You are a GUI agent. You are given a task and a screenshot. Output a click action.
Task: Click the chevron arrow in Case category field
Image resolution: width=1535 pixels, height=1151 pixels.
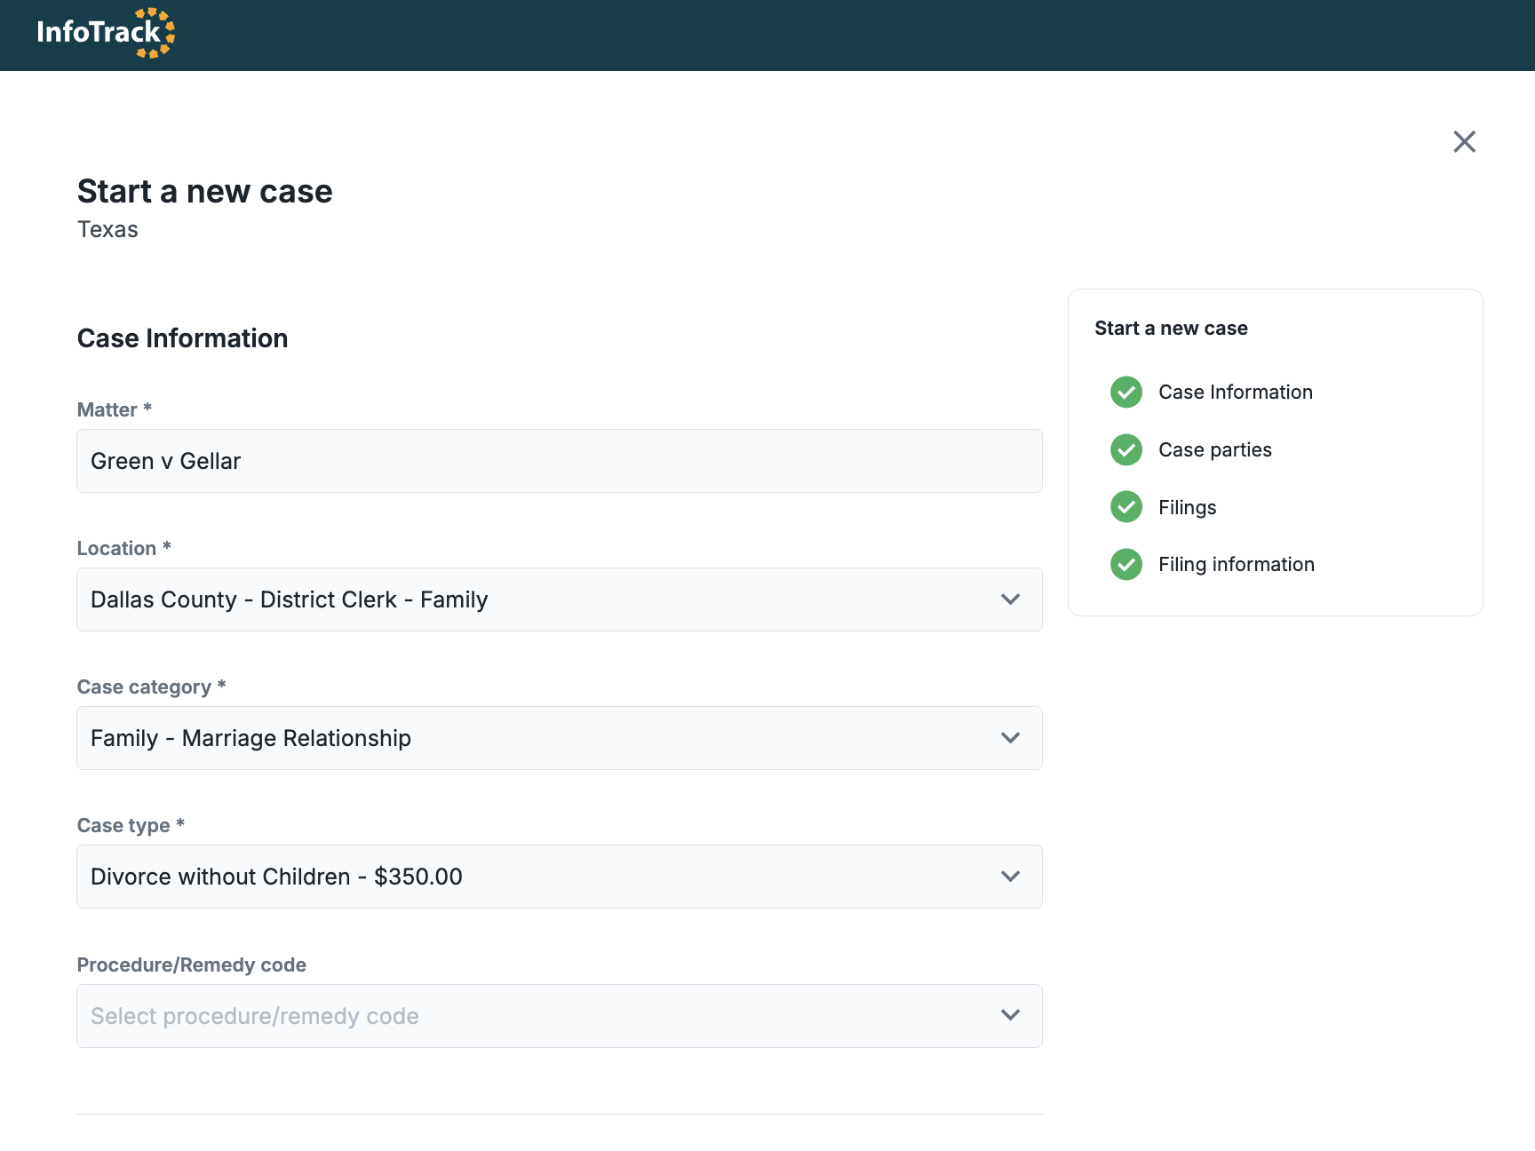1010,738
